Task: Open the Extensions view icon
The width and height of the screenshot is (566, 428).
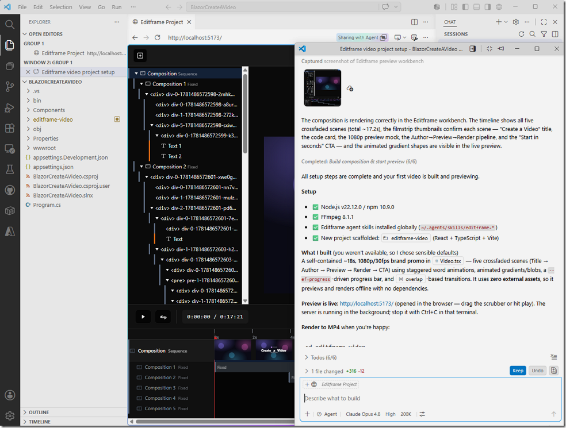Action: [10, 128]
